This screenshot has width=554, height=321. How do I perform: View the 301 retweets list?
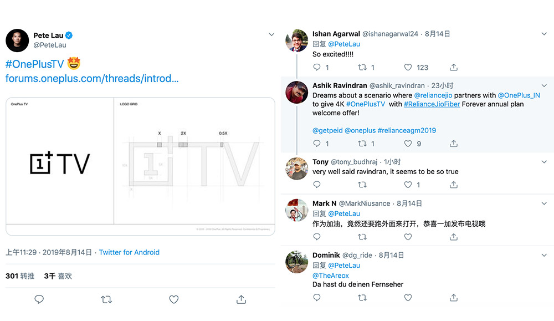point(20,276)
